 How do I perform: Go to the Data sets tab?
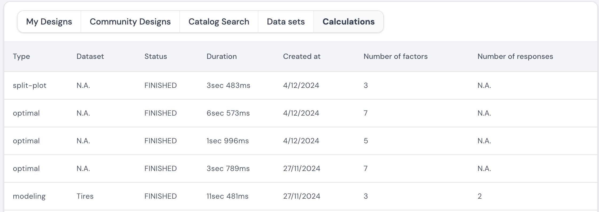pos(286,22)
